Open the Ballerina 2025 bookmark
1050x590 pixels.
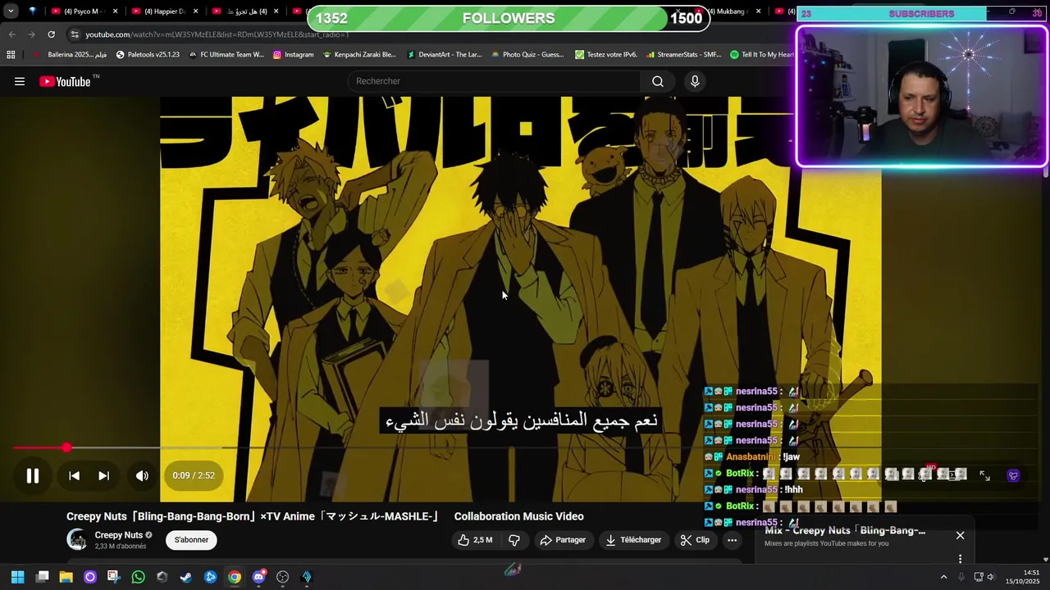(71, 55)
